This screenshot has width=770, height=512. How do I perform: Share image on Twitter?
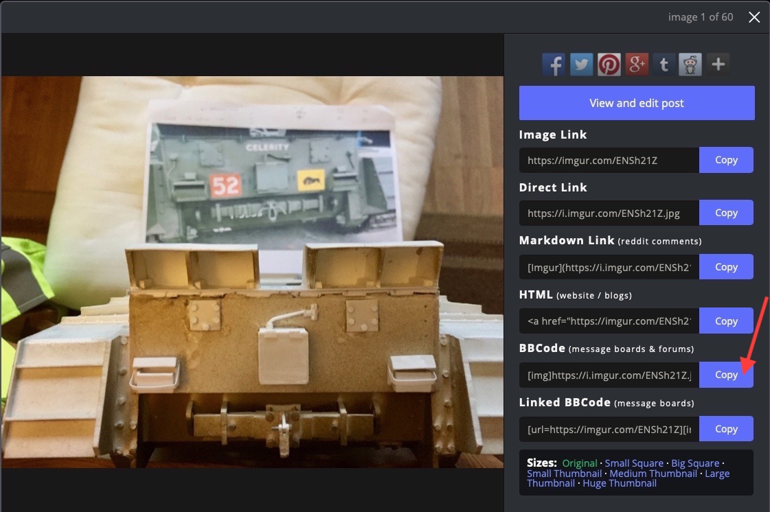[582, 65]
